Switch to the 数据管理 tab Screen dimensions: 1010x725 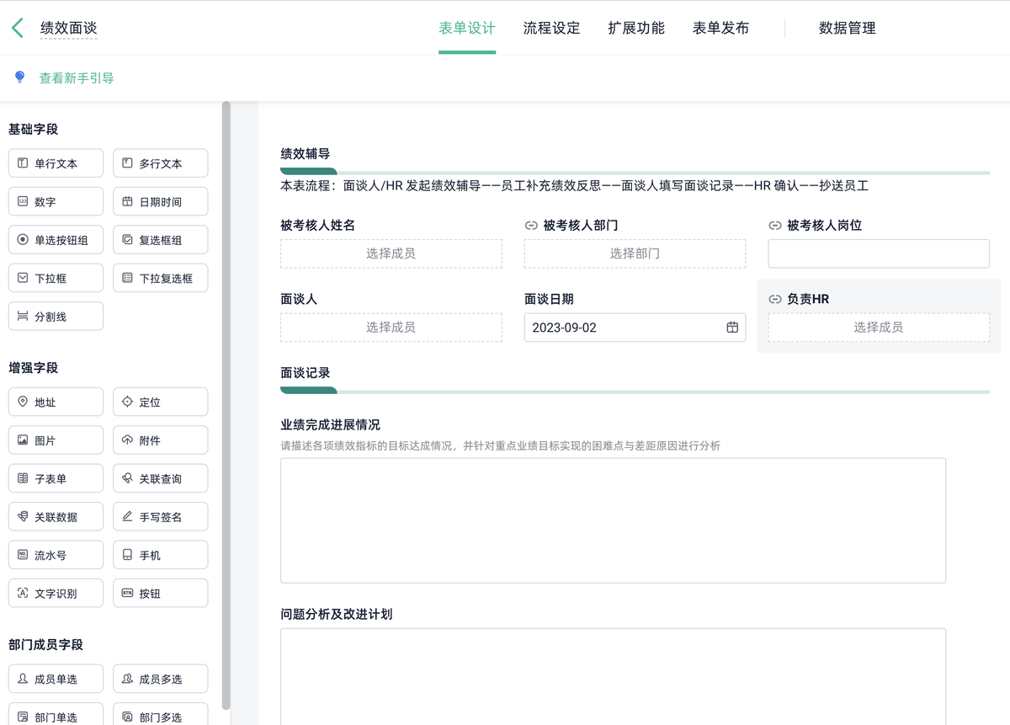(x=846, y=28)
